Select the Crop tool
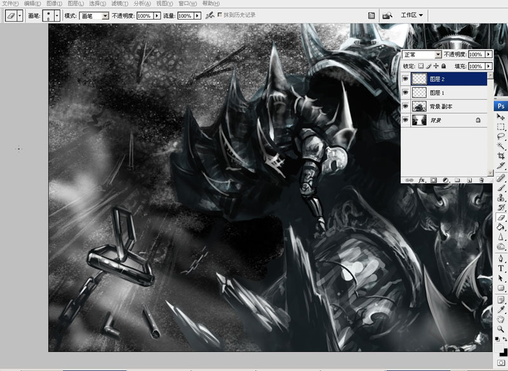 (501, 155)
